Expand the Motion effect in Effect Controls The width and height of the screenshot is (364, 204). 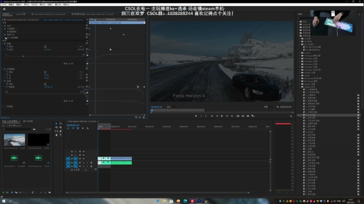click(x=3, y=26)
